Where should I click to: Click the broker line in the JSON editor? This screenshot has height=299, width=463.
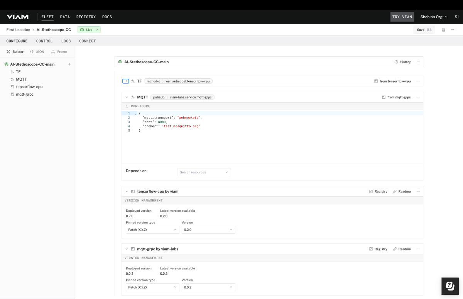coord(171,126)
